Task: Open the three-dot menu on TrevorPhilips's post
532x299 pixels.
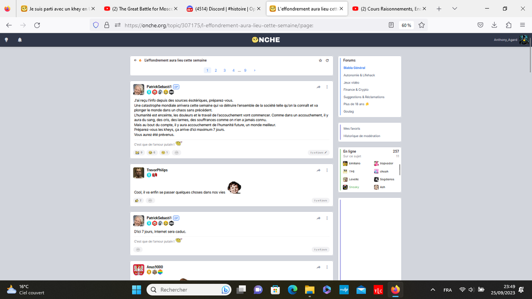Action: (327, 170)
